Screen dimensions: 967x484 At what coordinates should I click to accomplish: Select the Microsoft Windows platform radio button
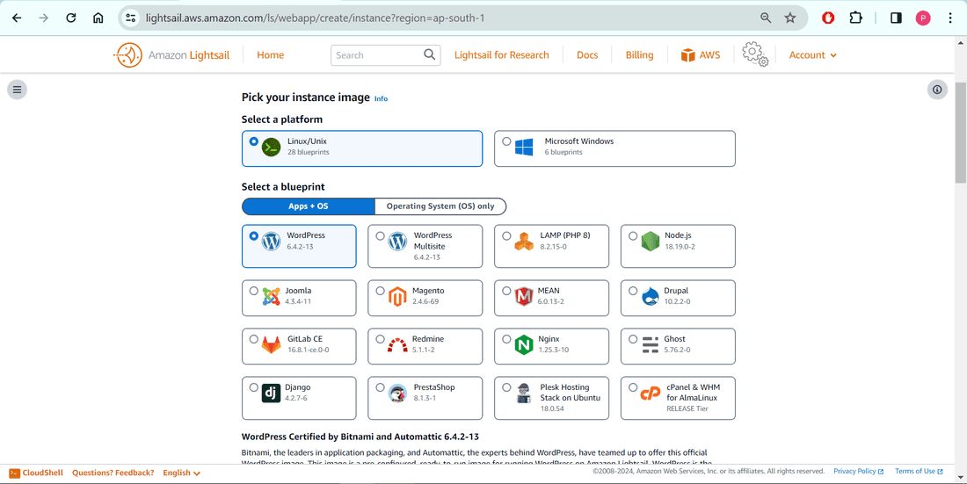pos(506,141)
